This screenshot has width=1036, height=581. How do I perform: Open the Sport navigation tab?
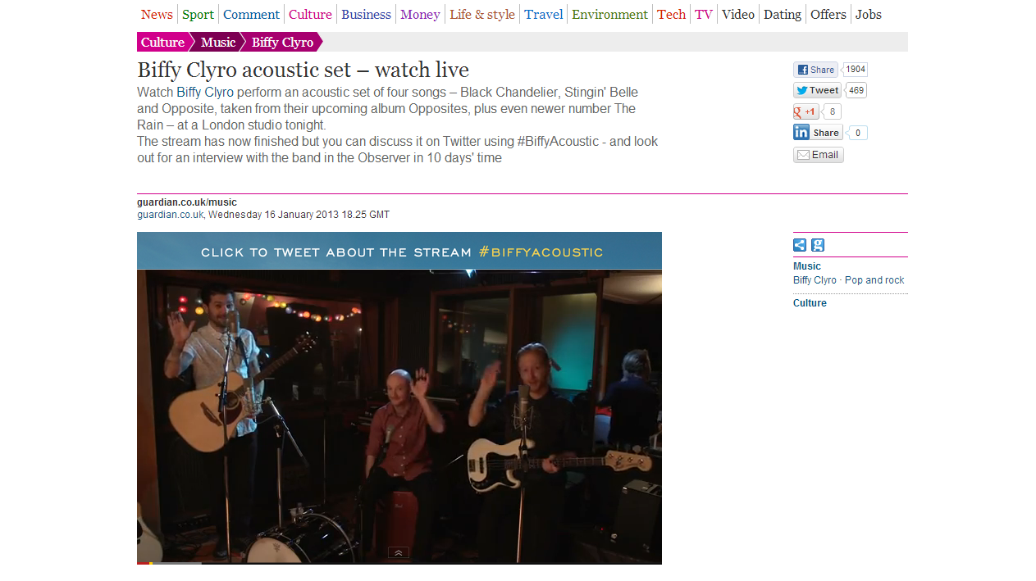198,14
